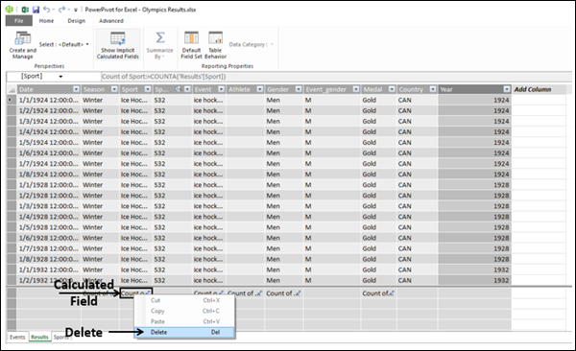
Task: Click the Year cell in 1/1/1932 row
Action: [474, 269]
